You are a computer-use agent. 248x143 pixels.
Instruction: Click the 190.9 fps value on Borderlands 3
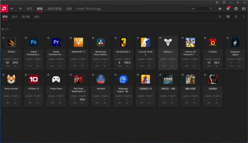click(x=127, y=63)
